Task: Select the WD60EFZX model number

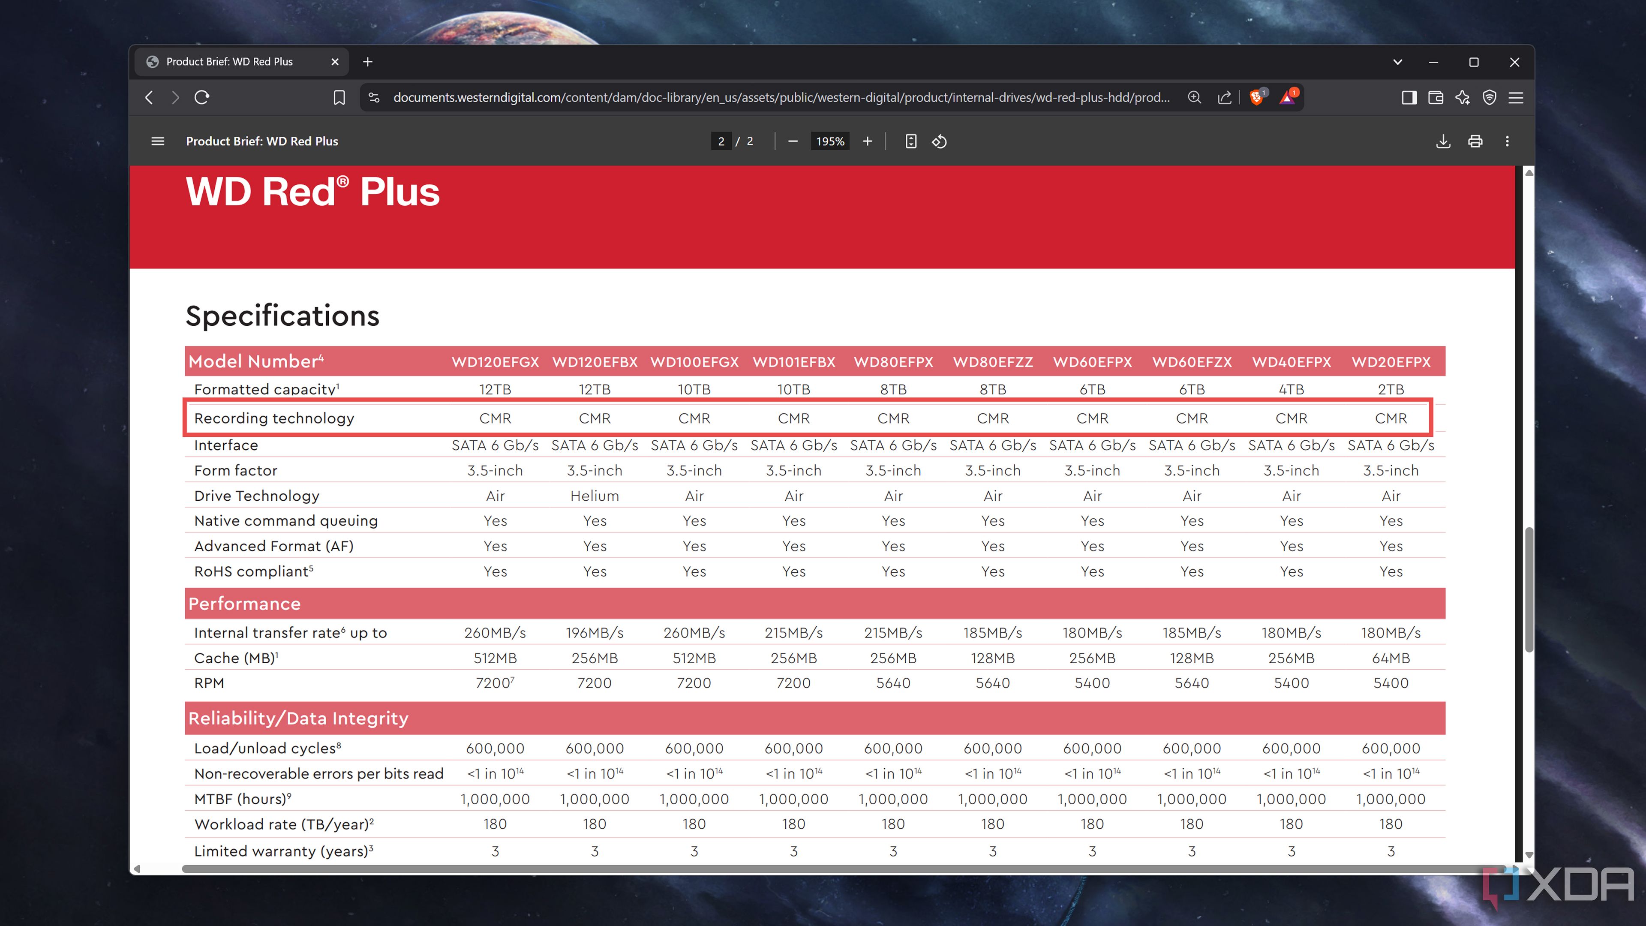Action: (x=1192, y=362)
